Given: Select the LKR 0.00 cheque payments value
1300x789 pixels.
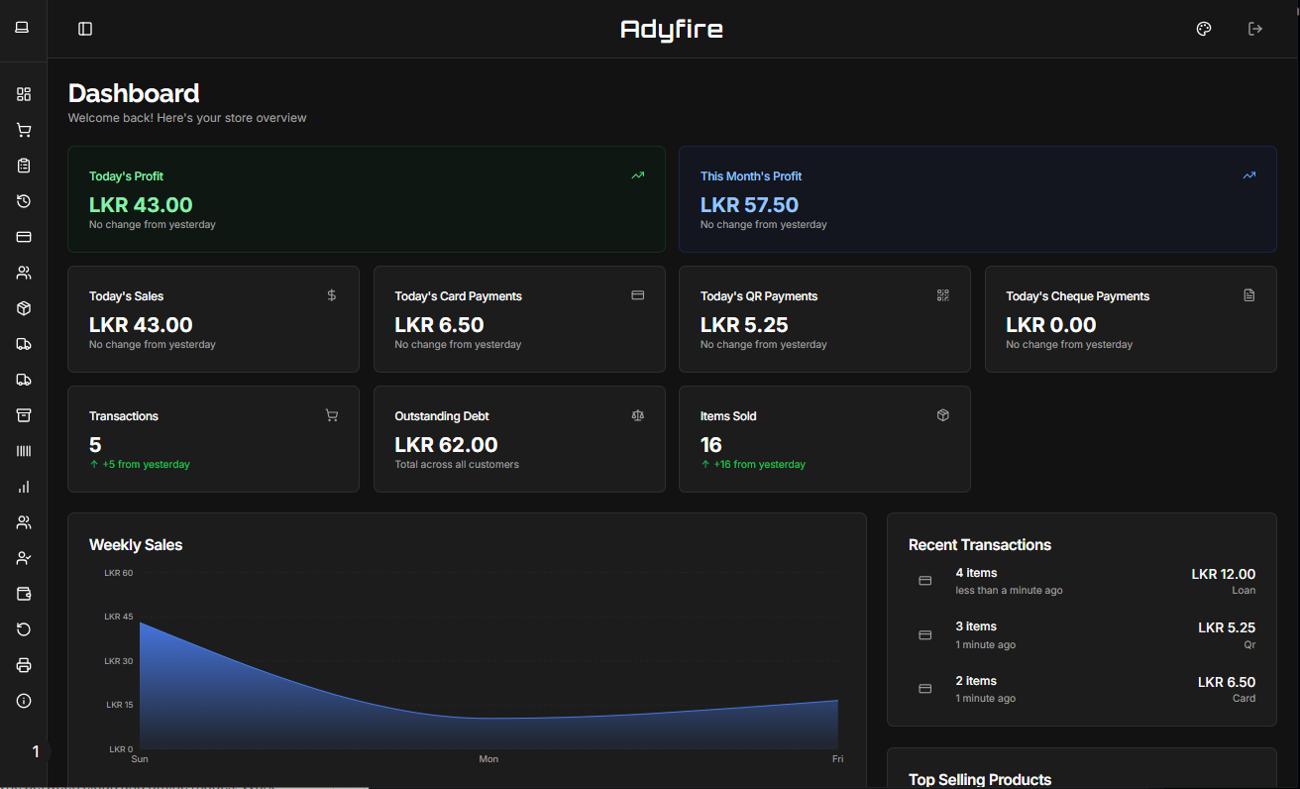Looking at the screenshot, I should pyautogui.click(x=1051, y=325).
